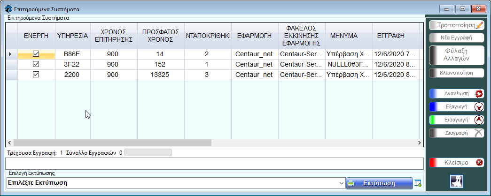Select the first row via its row-header arrow
Image resolution: width=491 pixels, height=196 pixels.
click(x=11, y=54)
